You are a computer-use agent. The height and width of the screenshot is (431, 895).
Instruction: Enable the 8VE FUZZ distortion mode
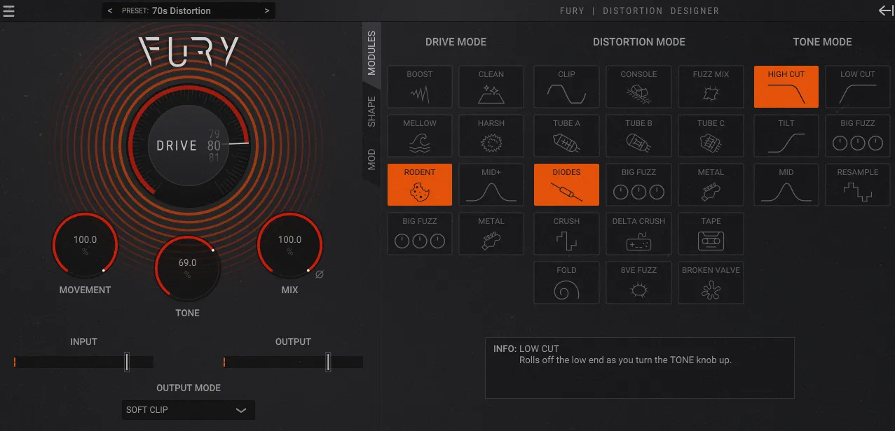click(x=638, y=282)
